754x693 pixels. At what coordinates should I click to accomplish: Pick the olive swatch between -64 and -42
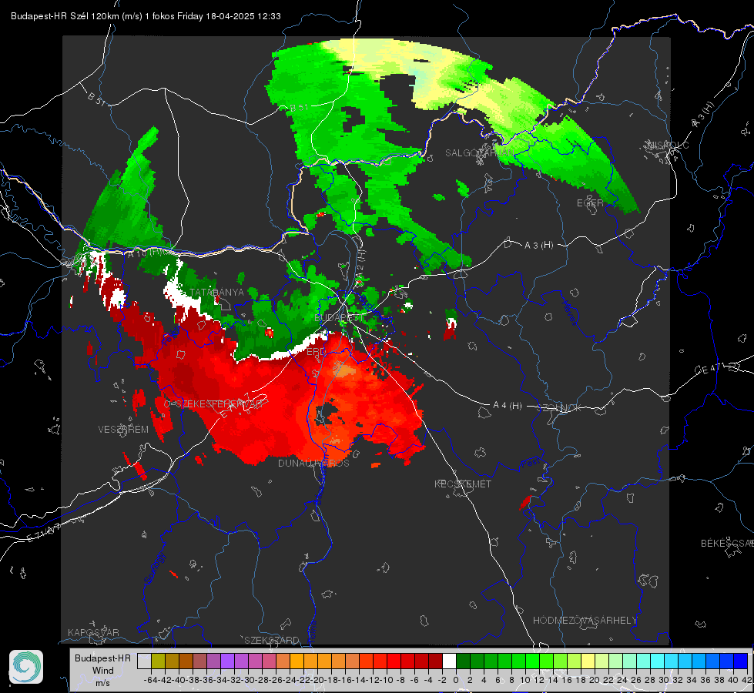pos(158,661)
